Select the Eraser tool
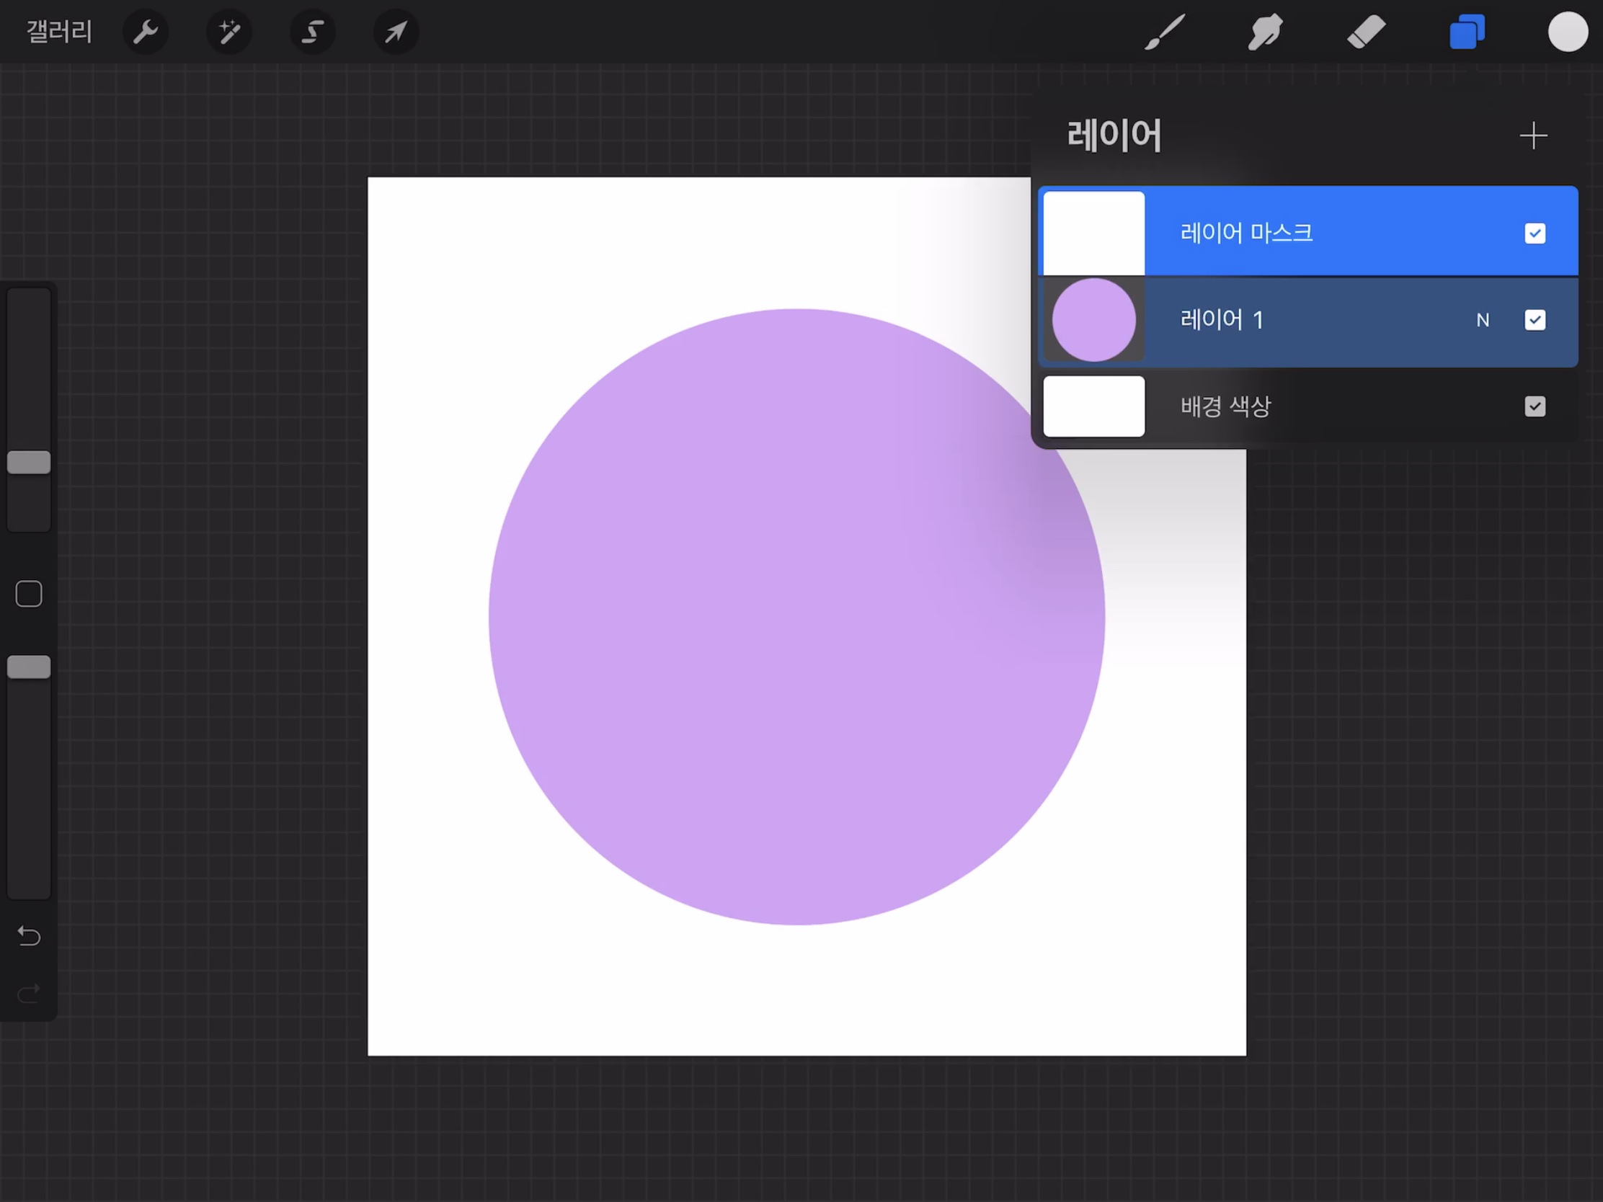This screenshot has height=1202, width=1603. click(x=1366, y=32)
